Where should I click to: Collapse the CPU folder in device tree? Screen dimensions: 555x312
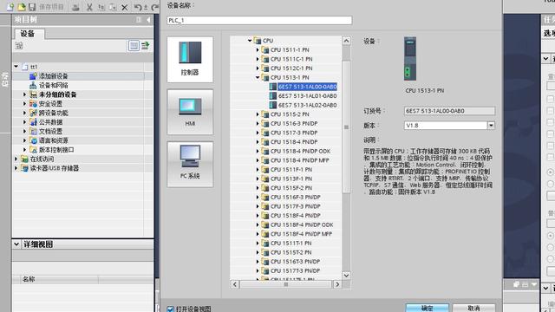click(x=250, y=41)
